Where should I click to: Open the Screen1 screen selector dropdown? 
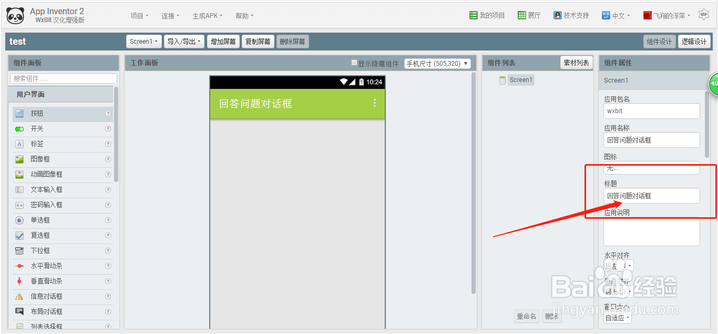143,42
